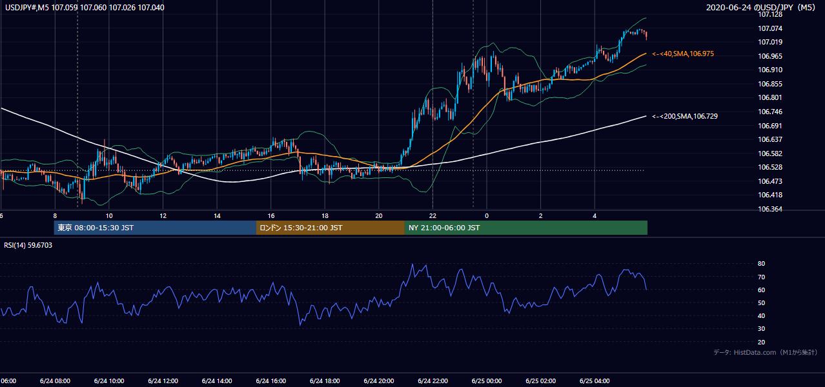
Task: Click the 106.801 price axis label
Action: tap(771, 97)
